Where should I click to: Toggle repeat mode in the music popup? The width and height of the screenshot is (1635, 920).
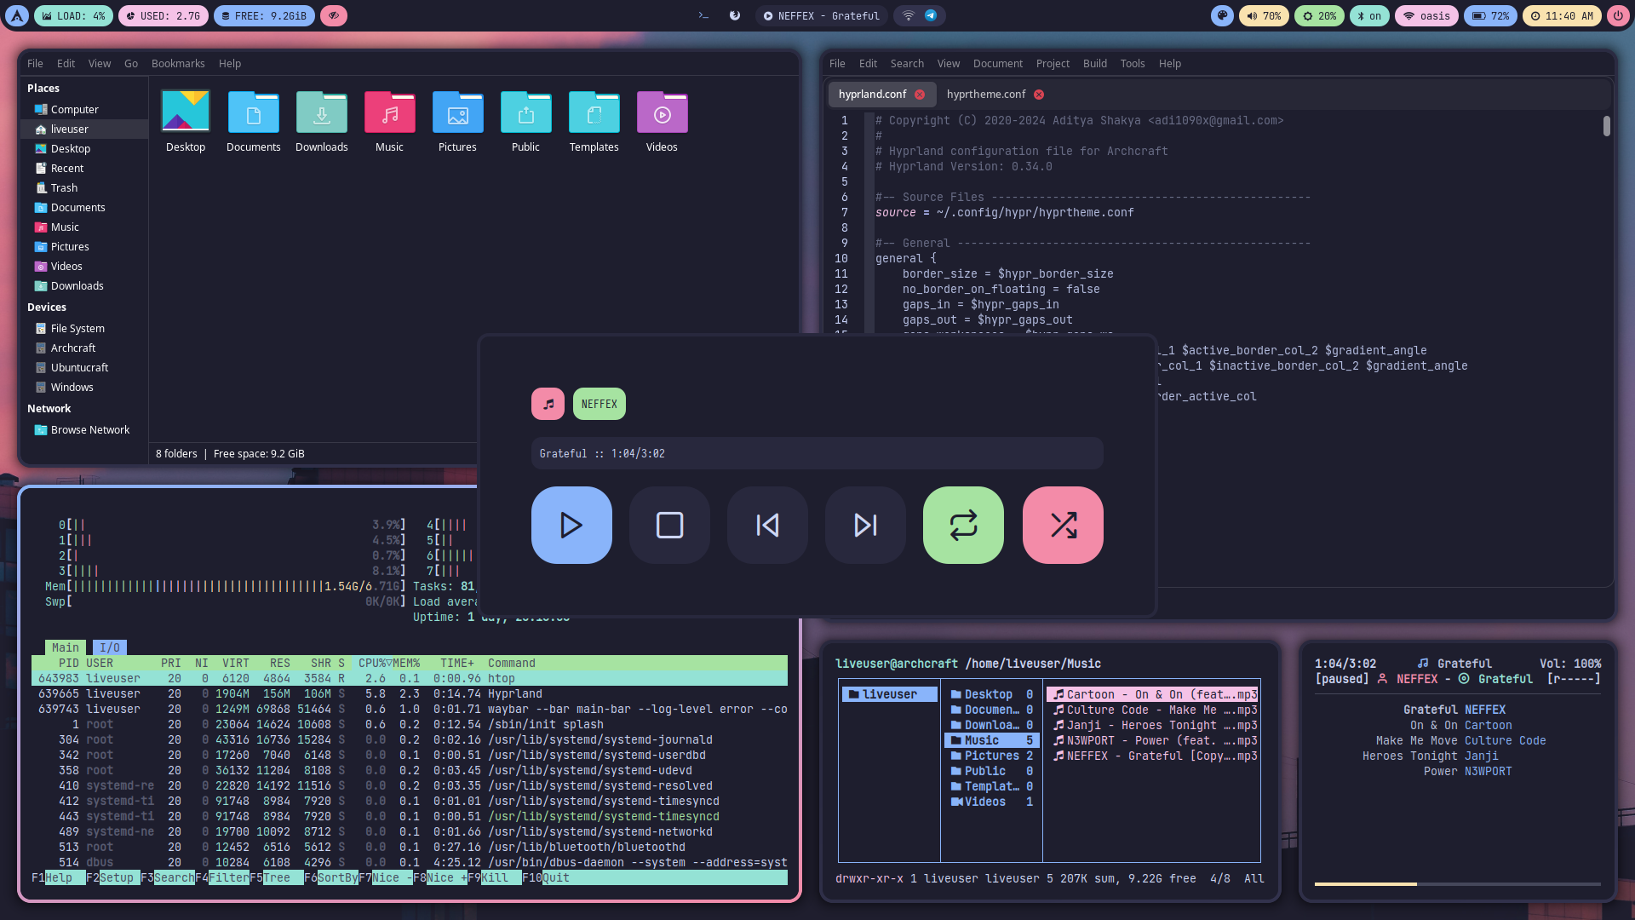[963, 525]
